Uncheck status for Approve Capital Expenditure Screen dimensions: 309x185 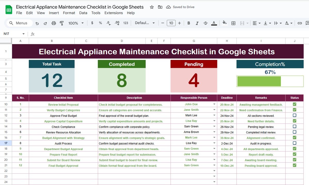click(x=295, y=121)
